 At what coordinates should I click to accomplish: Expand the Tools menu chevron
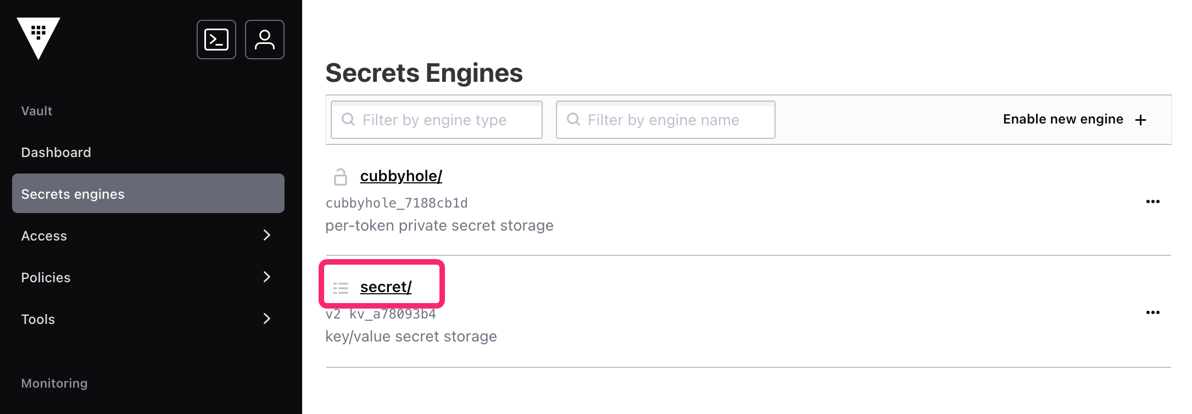(x=267, y=318)
